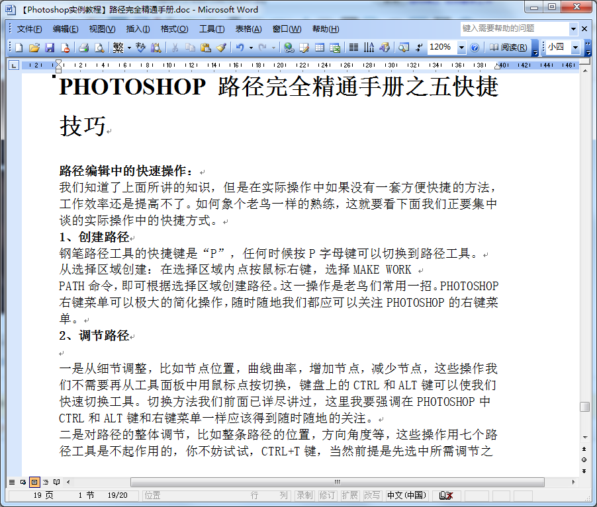Screen dimensions: 597x507
Task: Undo the last action
Action: pyautogui.click(x=240, y=48)
